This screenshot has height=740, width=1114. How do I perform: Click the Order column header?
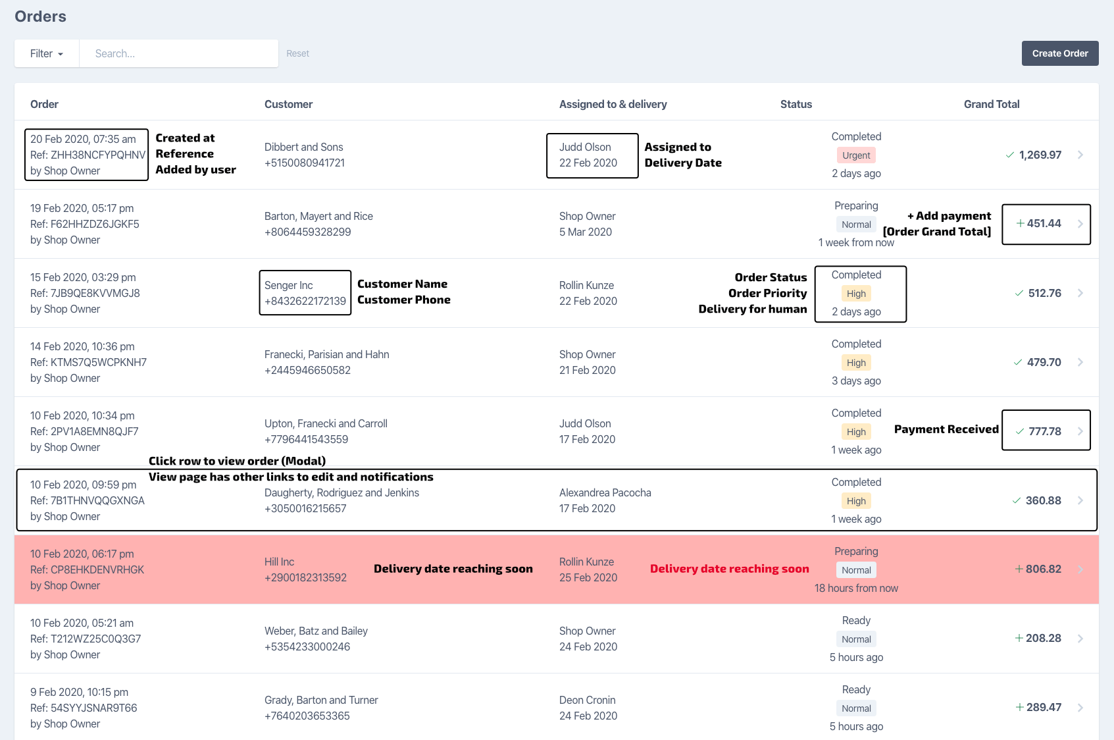(x=44, y=104)
